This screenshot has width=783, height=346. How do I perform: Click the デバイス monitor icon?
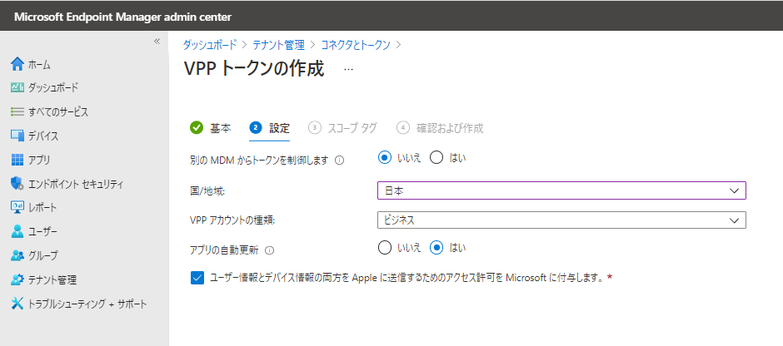click(x=17, y=136)
